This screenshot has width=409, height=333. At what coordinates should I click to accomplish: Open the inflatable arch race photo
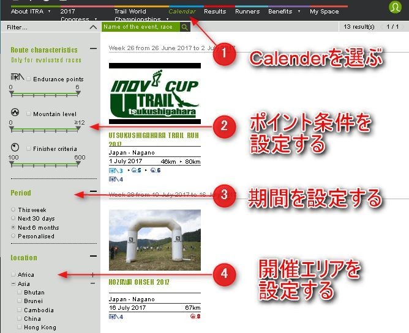155,240
